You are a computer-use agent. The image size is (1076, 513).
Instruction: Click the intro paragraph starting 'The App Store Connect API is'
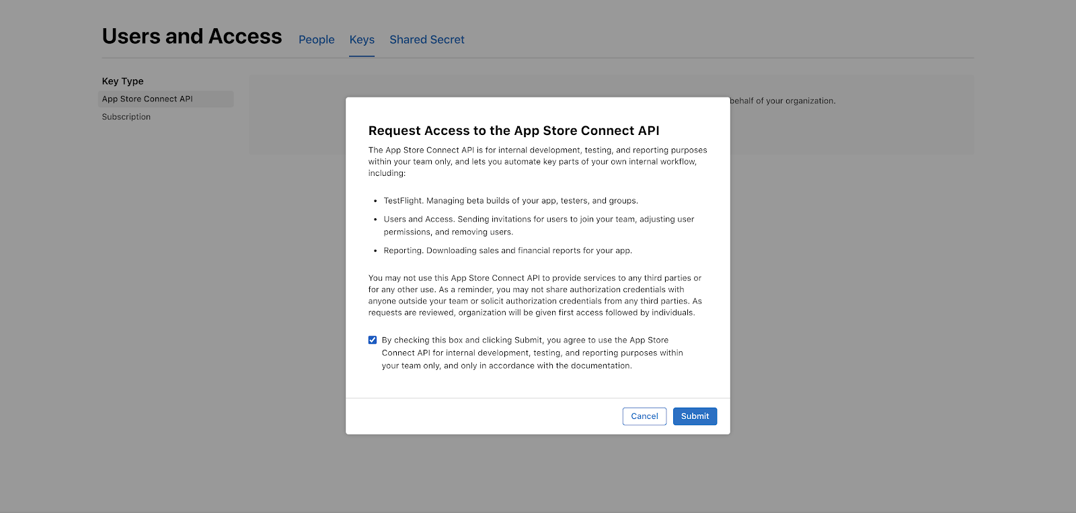(537, 161)
